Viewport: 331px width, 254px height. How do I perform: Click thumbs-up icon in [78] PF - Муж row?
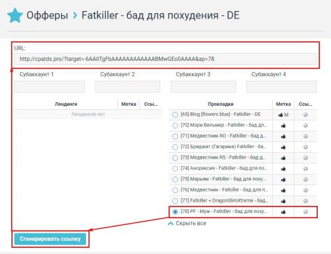point(283,212)
